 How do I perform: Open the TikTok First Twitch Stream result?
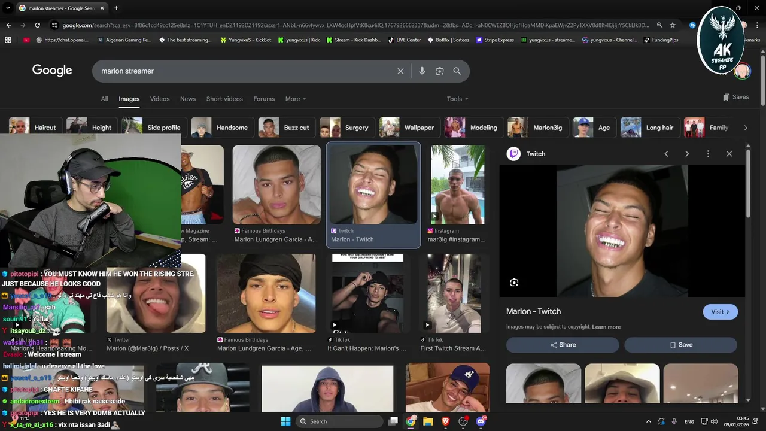454,293
